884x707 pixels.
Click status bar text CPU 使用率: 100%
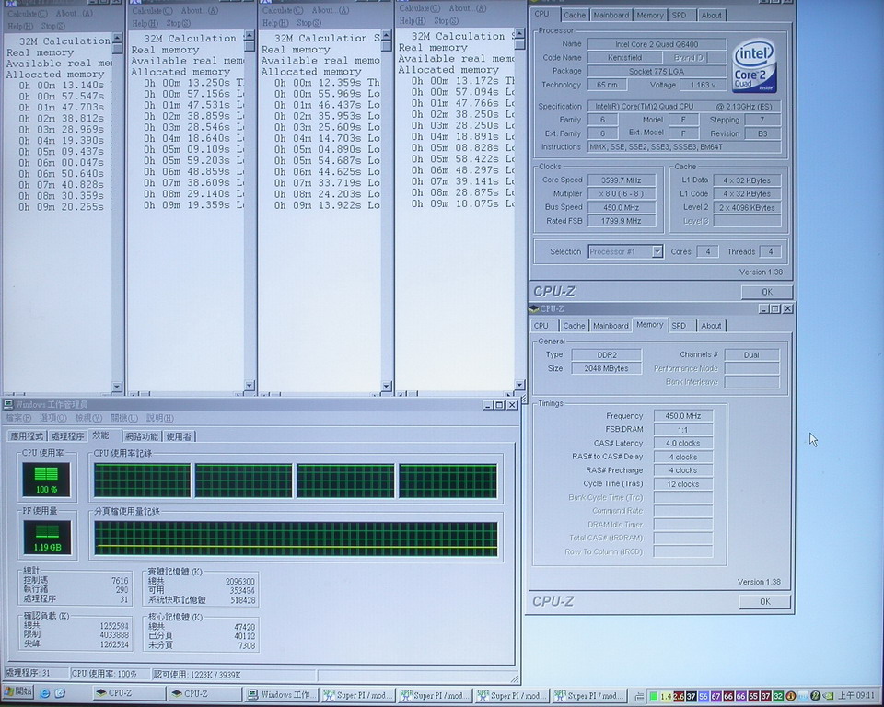104,674
